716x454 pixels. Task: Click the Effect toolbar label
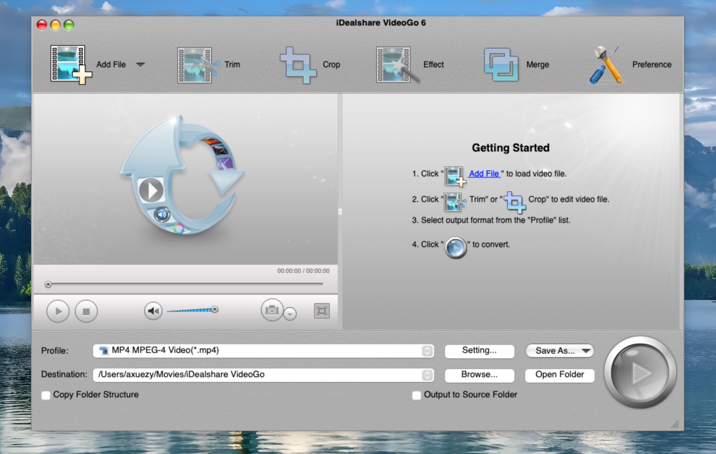click(x=434, y=64)
